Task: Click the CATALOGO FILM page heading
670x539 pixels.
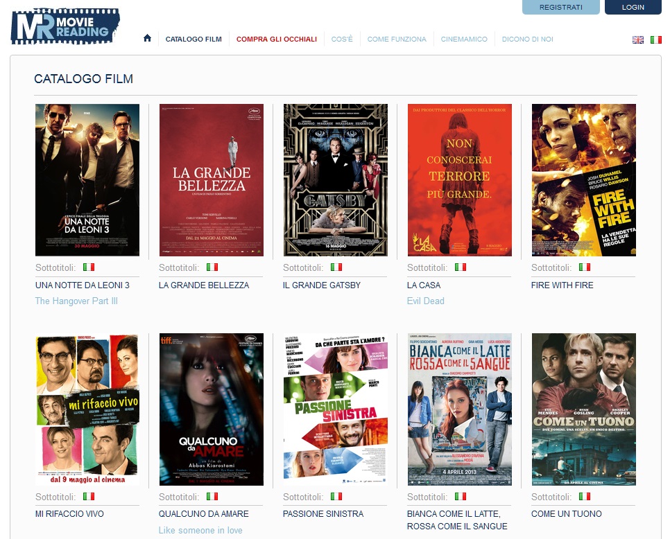Action: [84, 78]
